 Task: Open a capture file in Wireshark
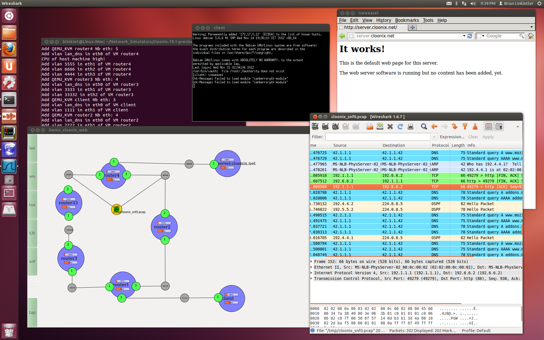(x=369, y=127)
